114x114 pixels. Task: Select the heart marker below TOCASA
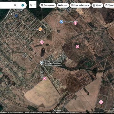click(x=42, y=42)
